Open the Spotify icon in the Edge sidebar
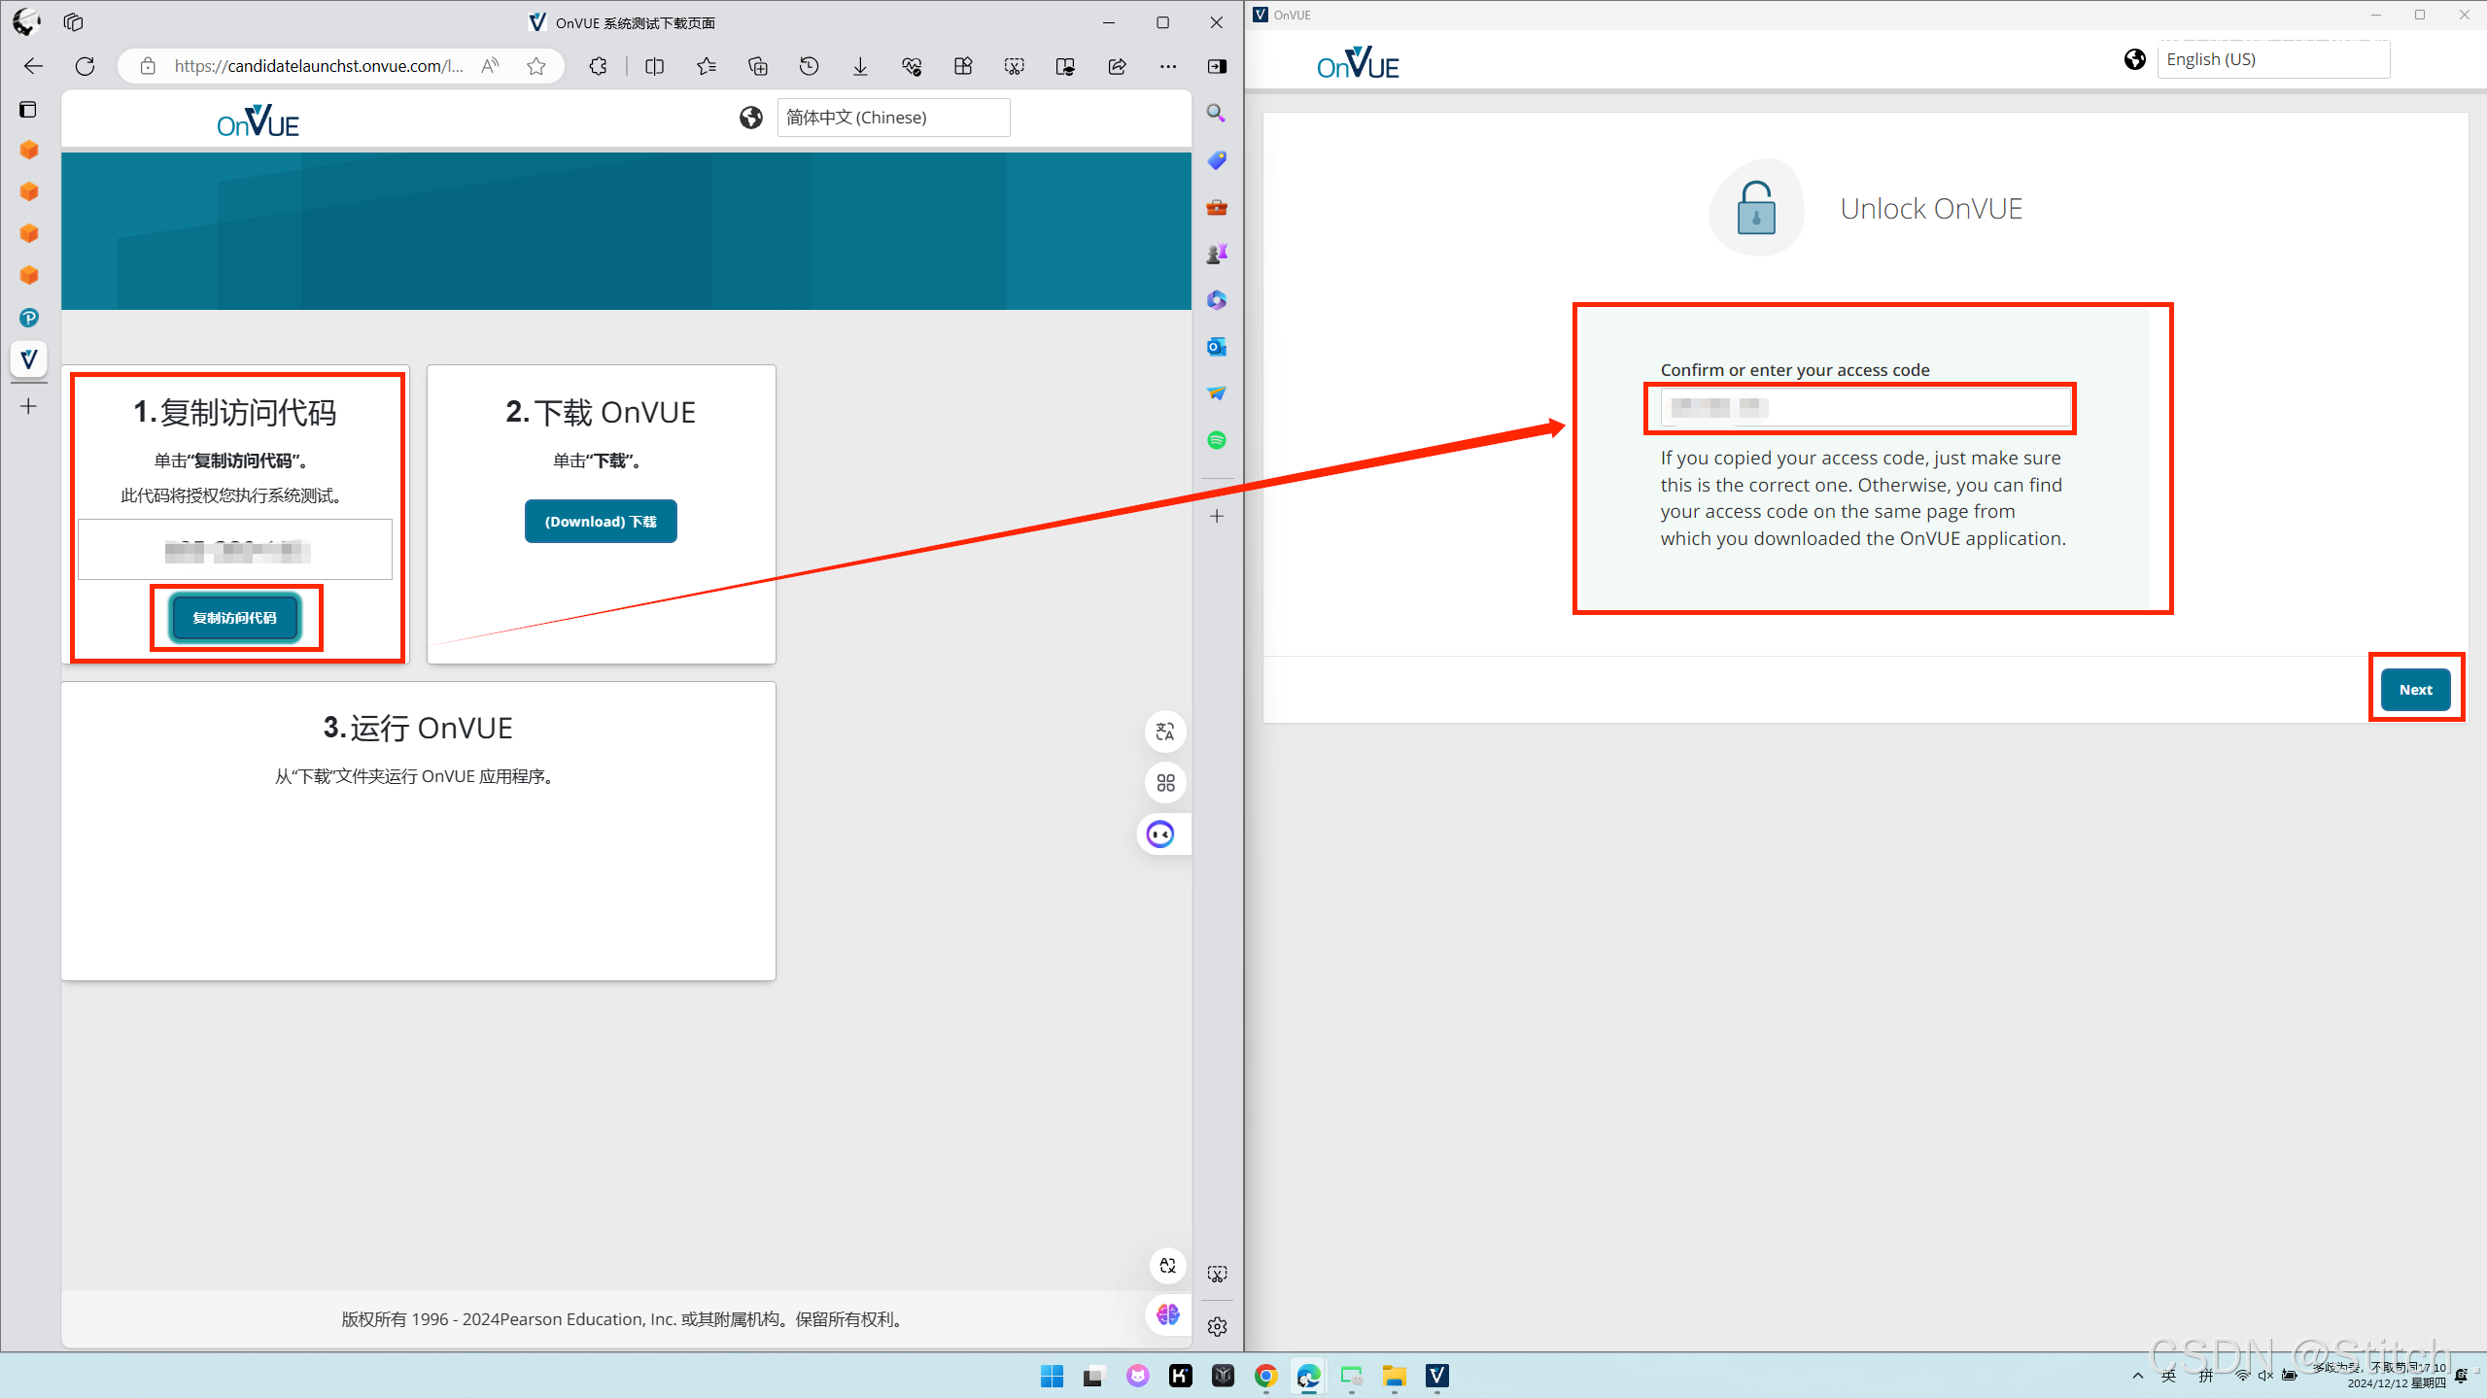Screen dimensions: 2487x1398 coord(1217,440)
